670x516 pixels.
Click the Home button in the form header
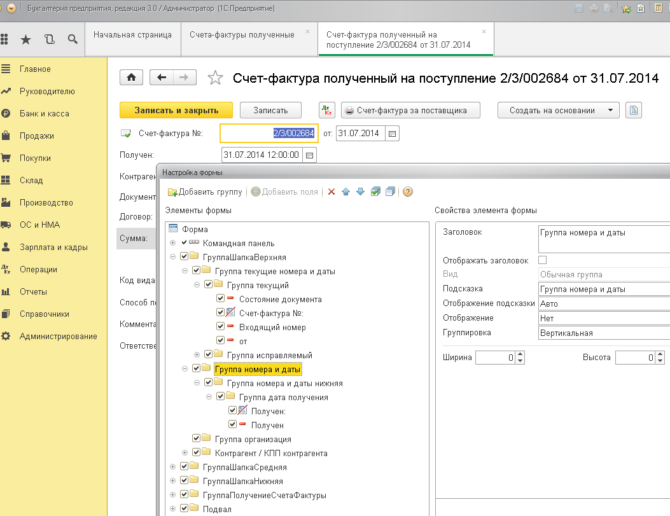click(x=131, y=77)
